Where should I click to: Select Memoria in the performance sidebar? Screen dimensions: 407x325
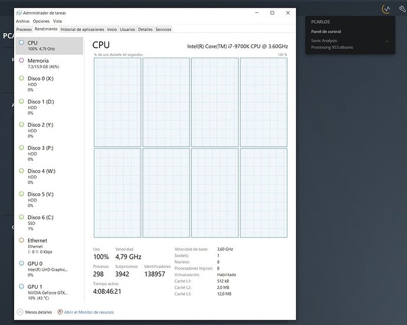pyautogui.click(x=49, y=64)
